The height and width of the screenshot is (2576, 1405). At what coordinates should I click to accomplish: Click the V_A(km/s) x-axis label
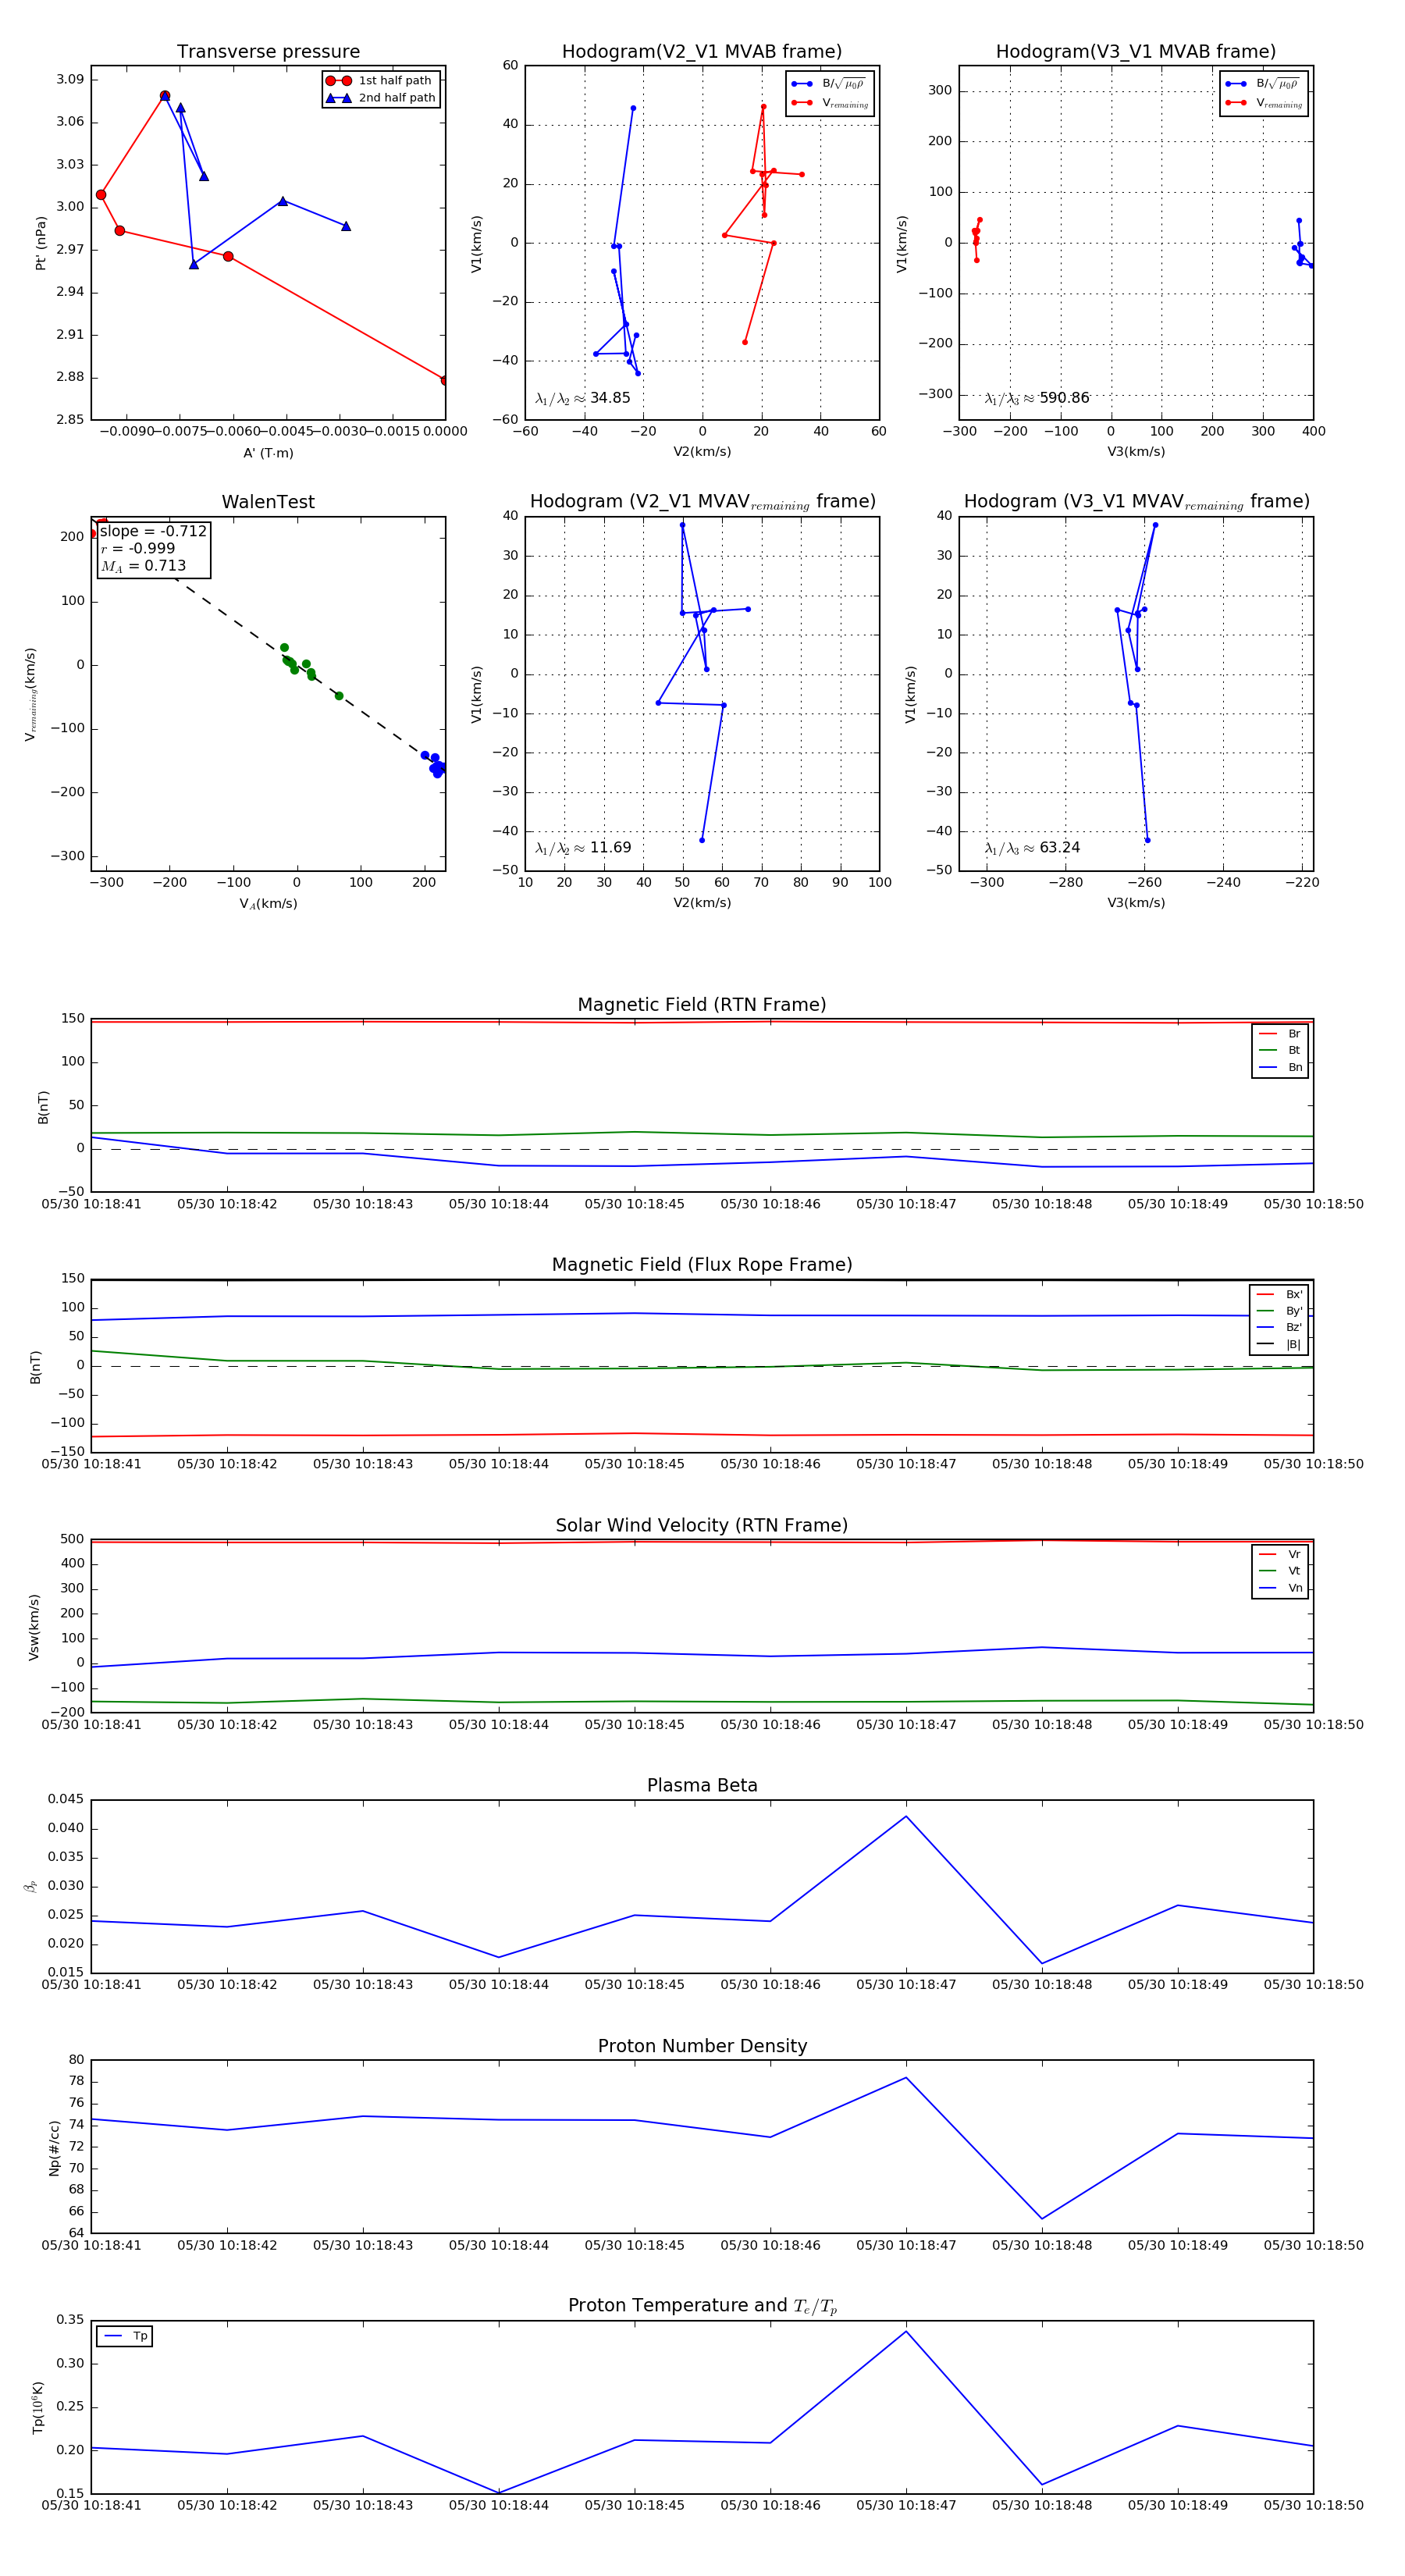(x=268, y=903)
